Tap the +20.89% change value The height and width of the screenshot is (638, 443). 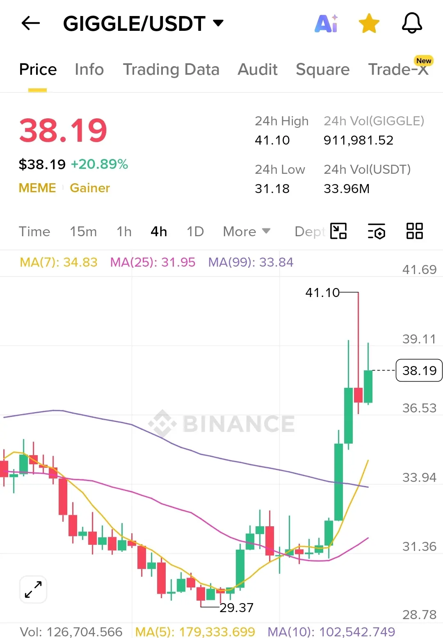pos(99,164)
